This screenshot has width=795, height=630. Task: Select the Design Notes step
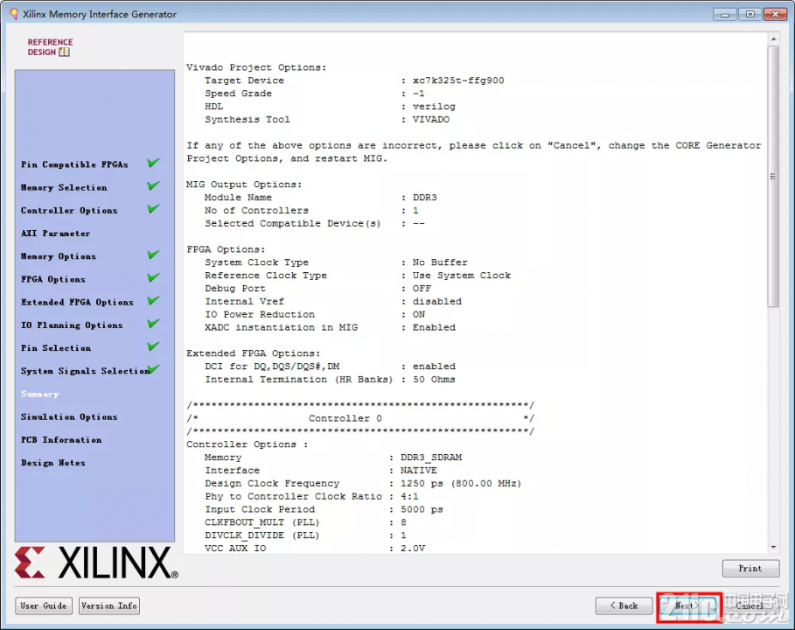53,463
